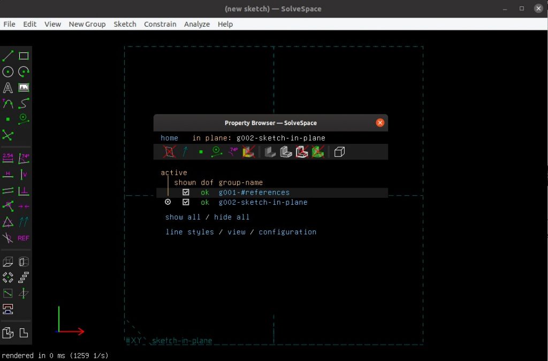Click the REF reference dimension tool
Screen dimensions: 548x361
click(x=23, y=237)
